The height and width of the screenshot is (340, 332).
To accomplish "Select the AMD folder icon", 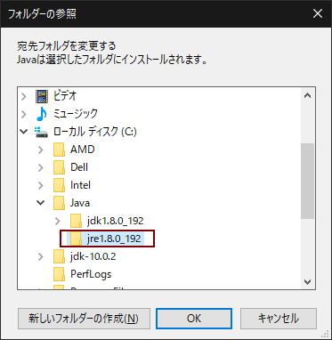I will tap(59, 150).
